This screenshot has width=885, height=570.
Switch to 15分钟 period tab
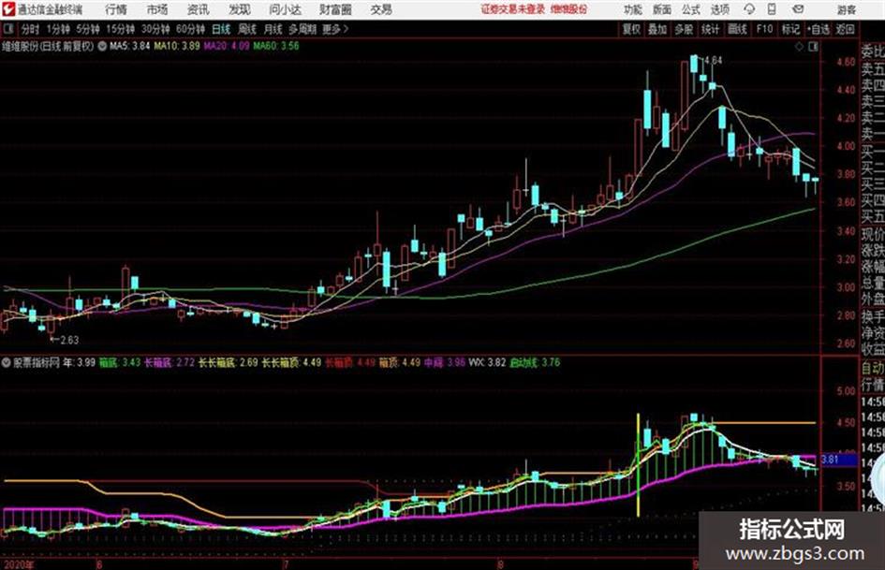(x=121, y=29)
